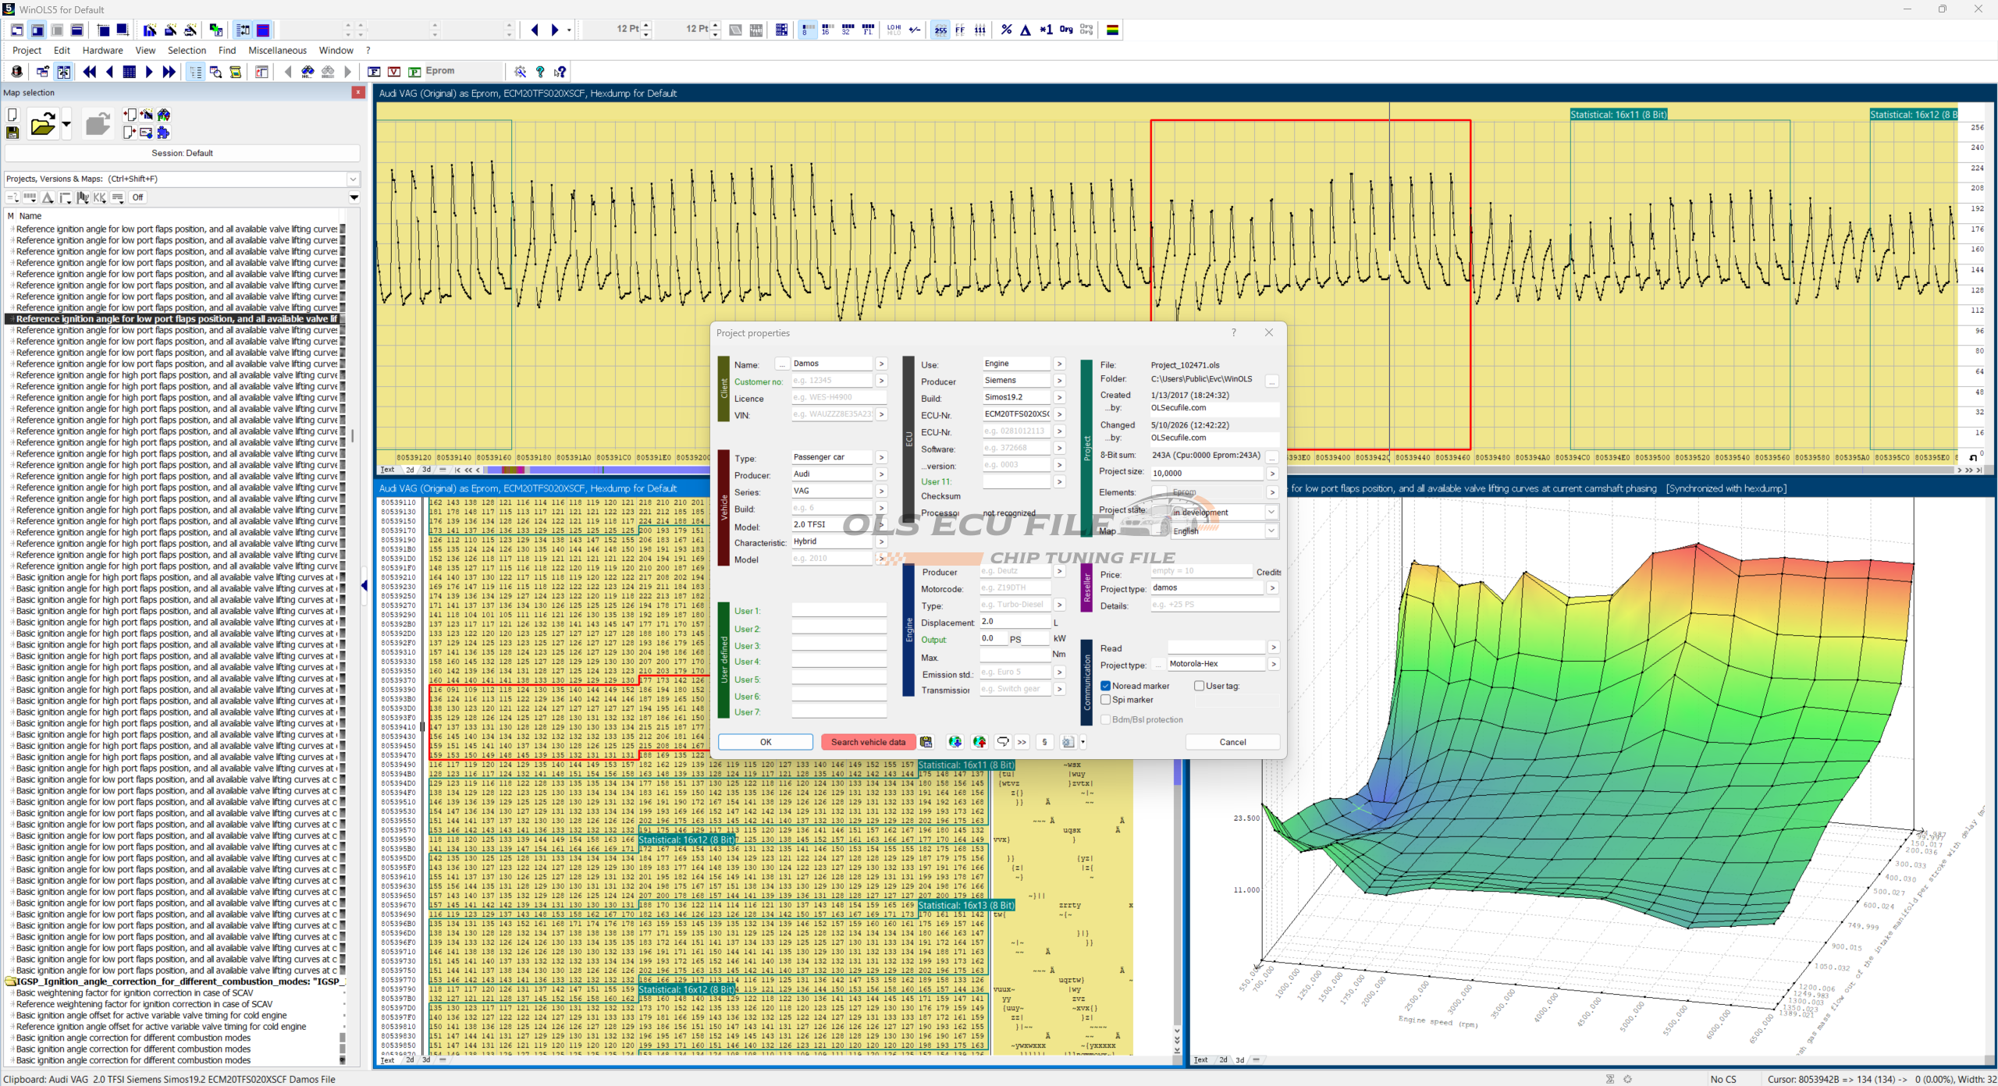Close the Map selection panel
This screenshot has height=1086, width=1998.
358,92
